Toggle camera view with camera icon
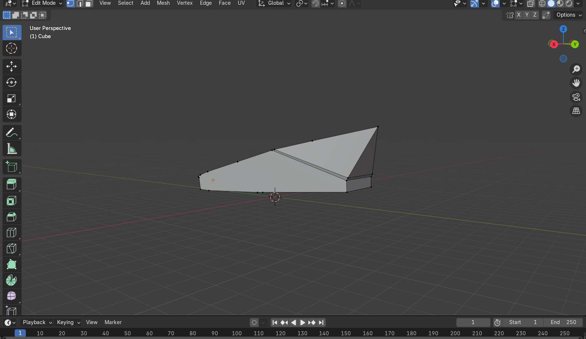The height and width of the screenshot is (339, 586). [x=576, y=97]
